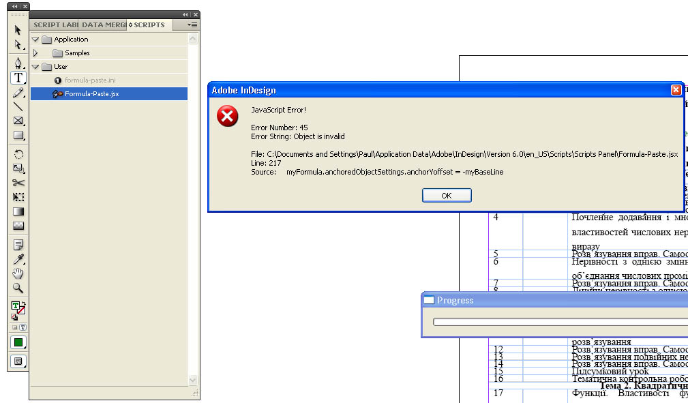Select the Zoom magnifier tool

click(18, 288)
